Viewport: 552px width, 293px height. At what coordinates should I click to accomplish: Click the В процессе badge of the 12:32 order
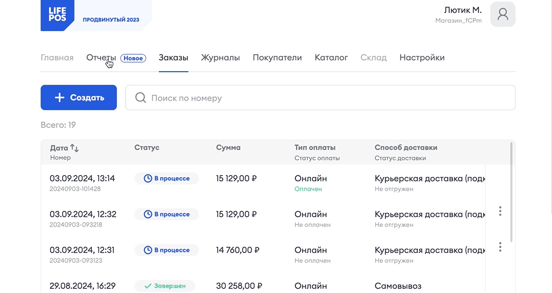click(x=167, y=214)
